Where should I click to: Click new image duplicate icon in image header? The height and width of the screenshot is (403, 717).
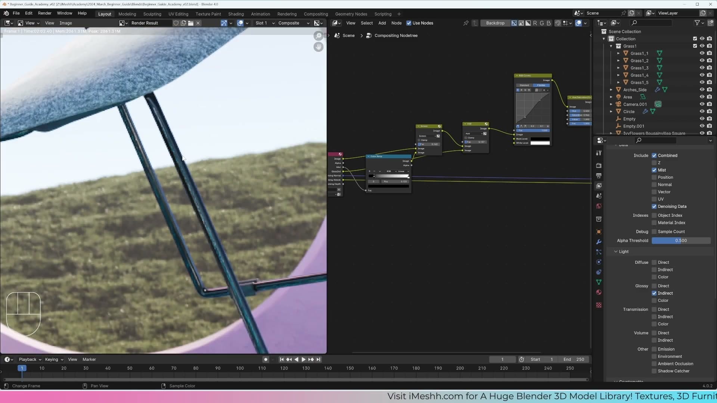pyautogui.click(x=183, y=23)
